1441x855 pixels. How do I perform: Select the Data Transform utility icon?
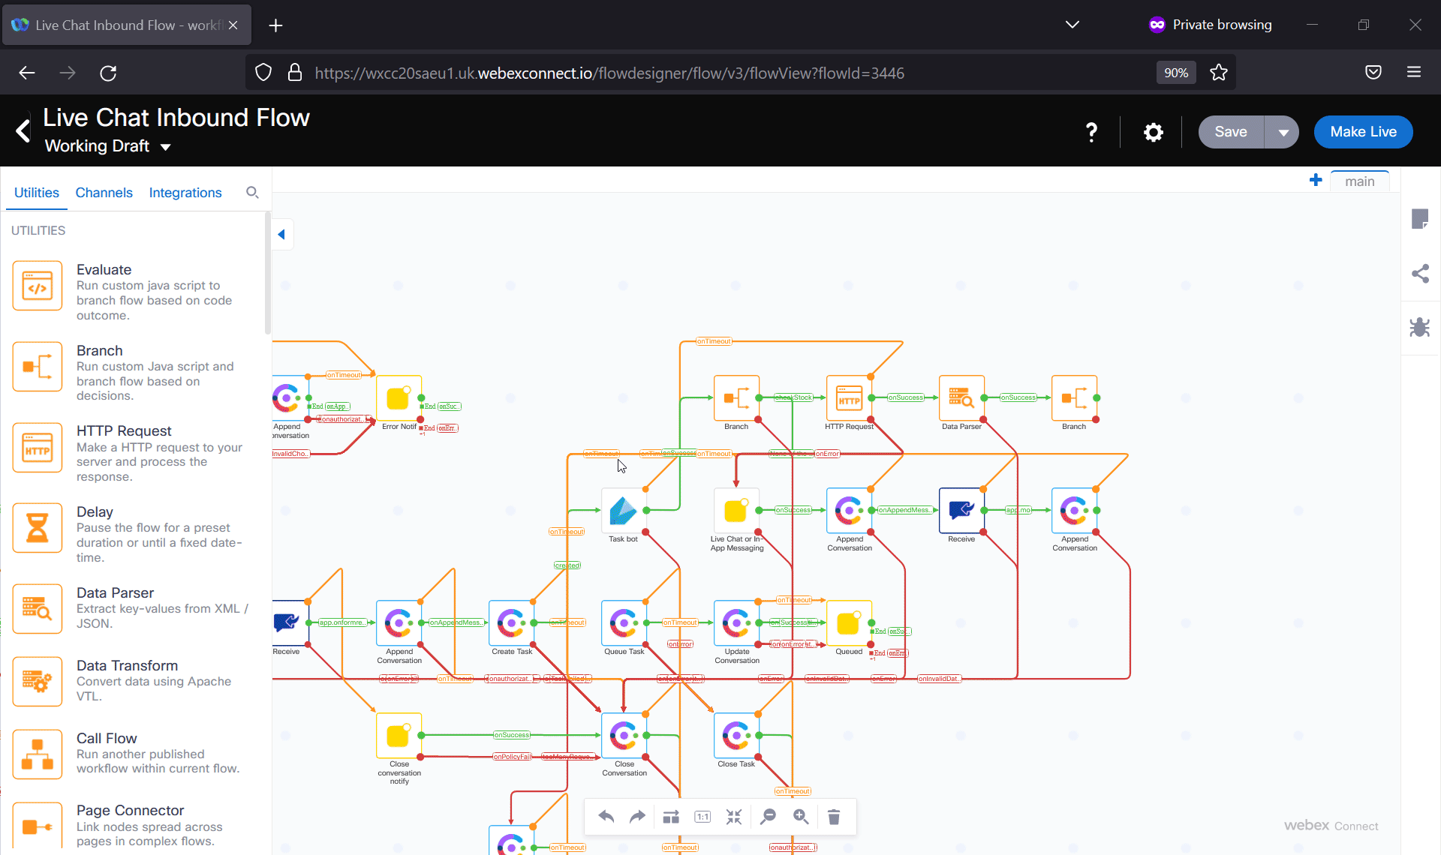coord(37,682)
